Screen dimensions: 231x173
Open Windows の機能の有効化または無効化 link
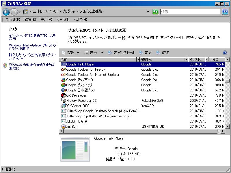pyautogui.click(x=31, y=67)
